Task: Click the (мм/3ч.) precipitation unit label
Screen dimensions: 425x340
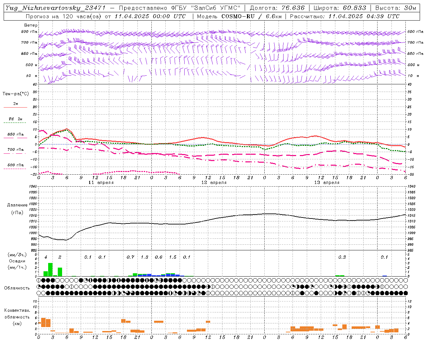Action: [17, 255]
